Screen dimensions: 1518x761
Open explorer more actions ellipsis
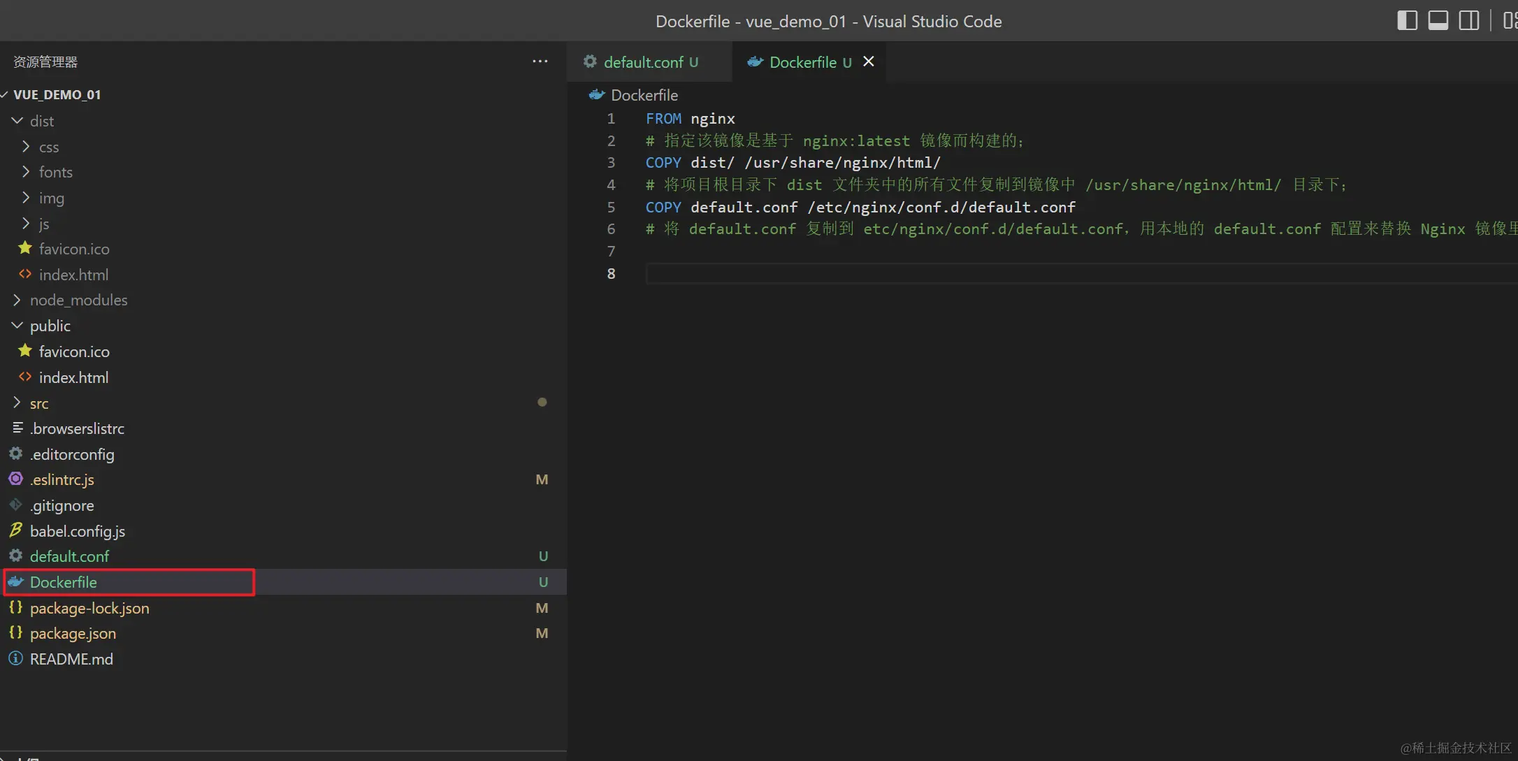[540, 61]
